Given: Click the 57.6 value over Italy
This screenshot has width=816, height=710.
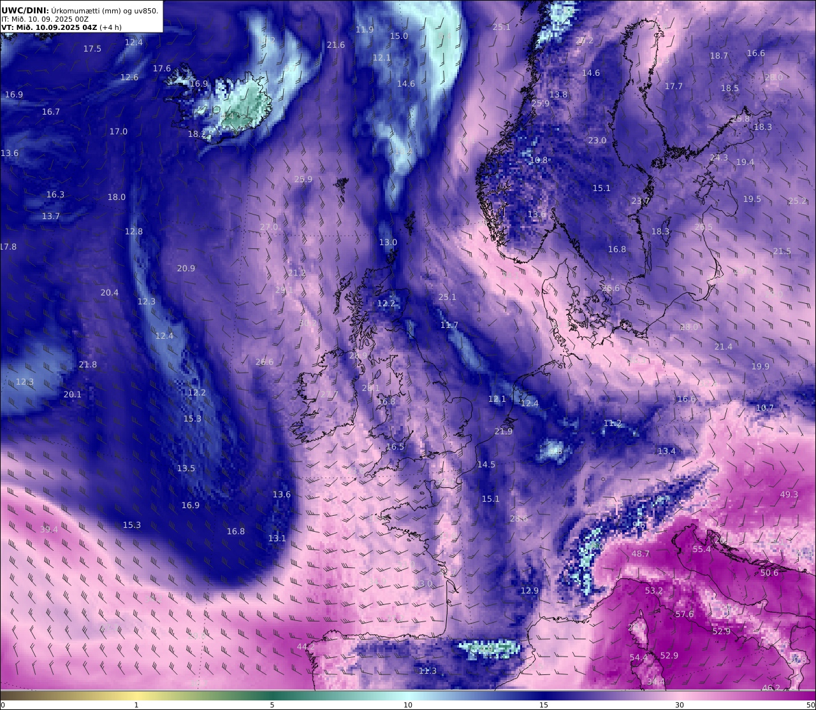Looking at the screenshot, I should coord(685,614).
